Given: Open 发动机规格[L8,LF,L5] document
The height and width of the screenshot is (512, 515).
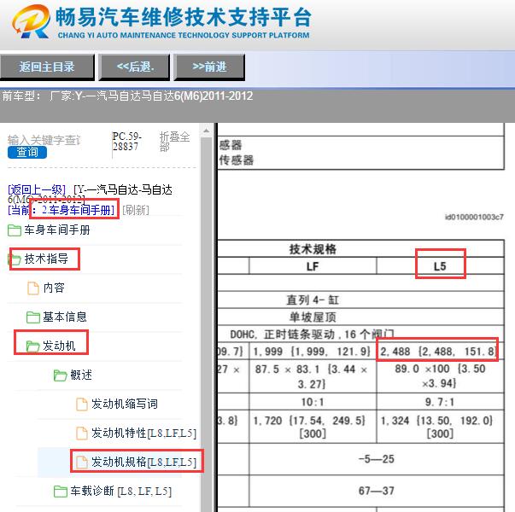Looking at the screenshot, I should [143, 463].
